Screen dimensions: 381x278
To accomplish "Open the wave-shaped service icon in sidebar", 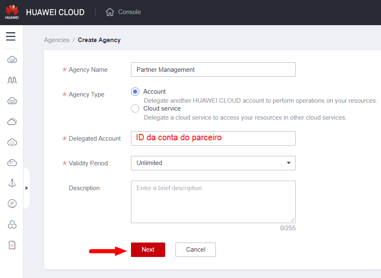I will (x=12, y=80).
